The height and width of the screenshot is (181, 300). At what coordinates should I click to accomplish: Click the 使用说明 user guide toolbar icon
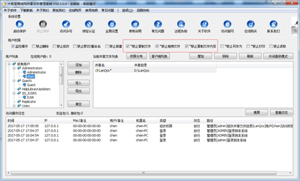point(135,24)
